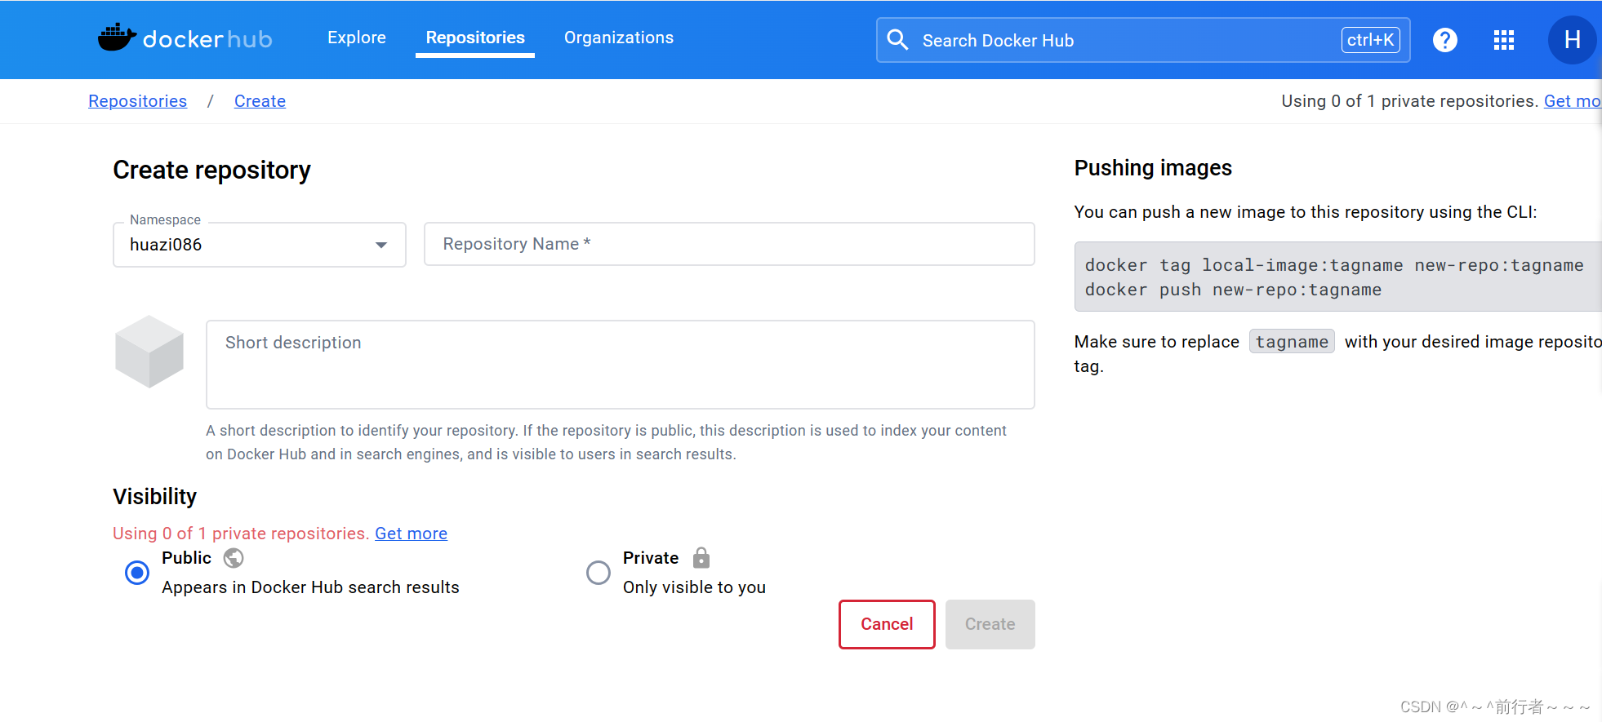1602x722 pixels.
Task: Click the grey Create button
Action: (x=990, y=624)
